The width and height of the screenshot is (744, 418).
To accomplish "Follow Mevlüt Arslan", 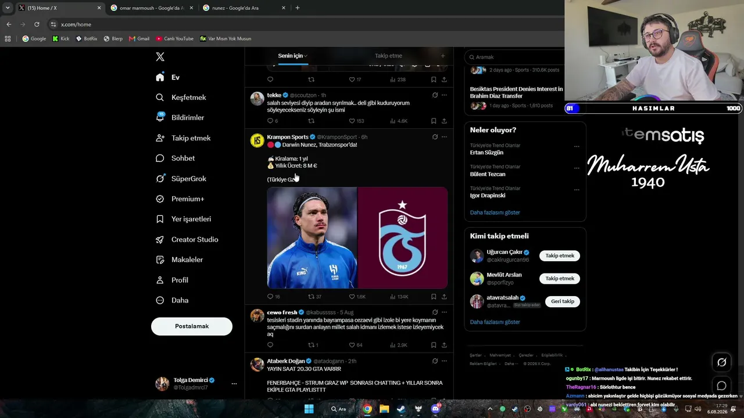I will [560, 279].
